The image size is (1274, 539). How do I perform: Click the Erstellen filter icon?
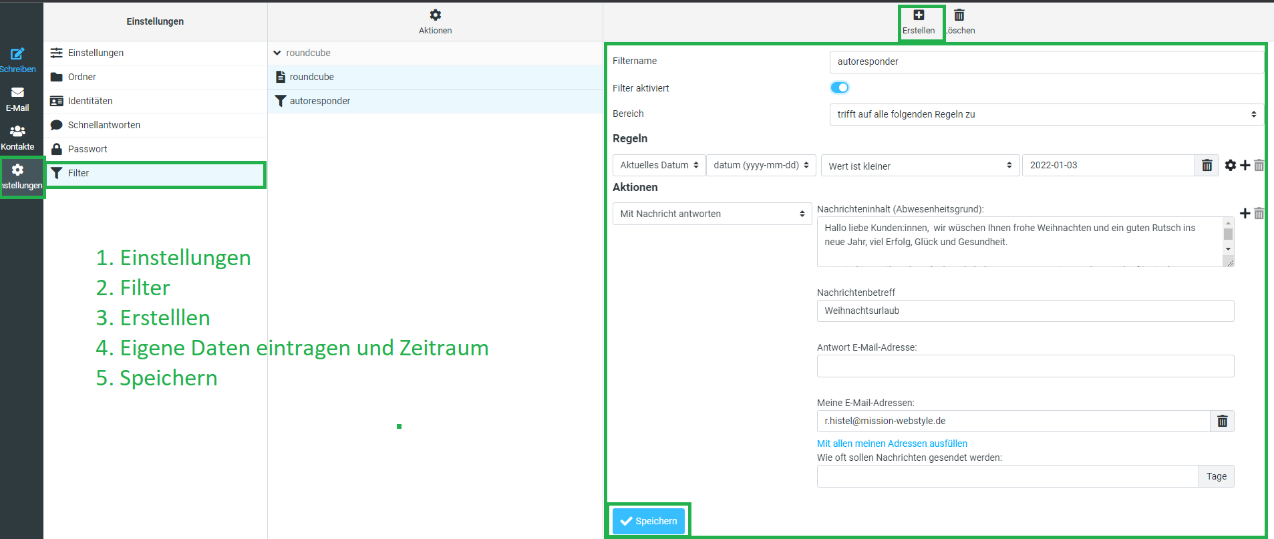919,15
